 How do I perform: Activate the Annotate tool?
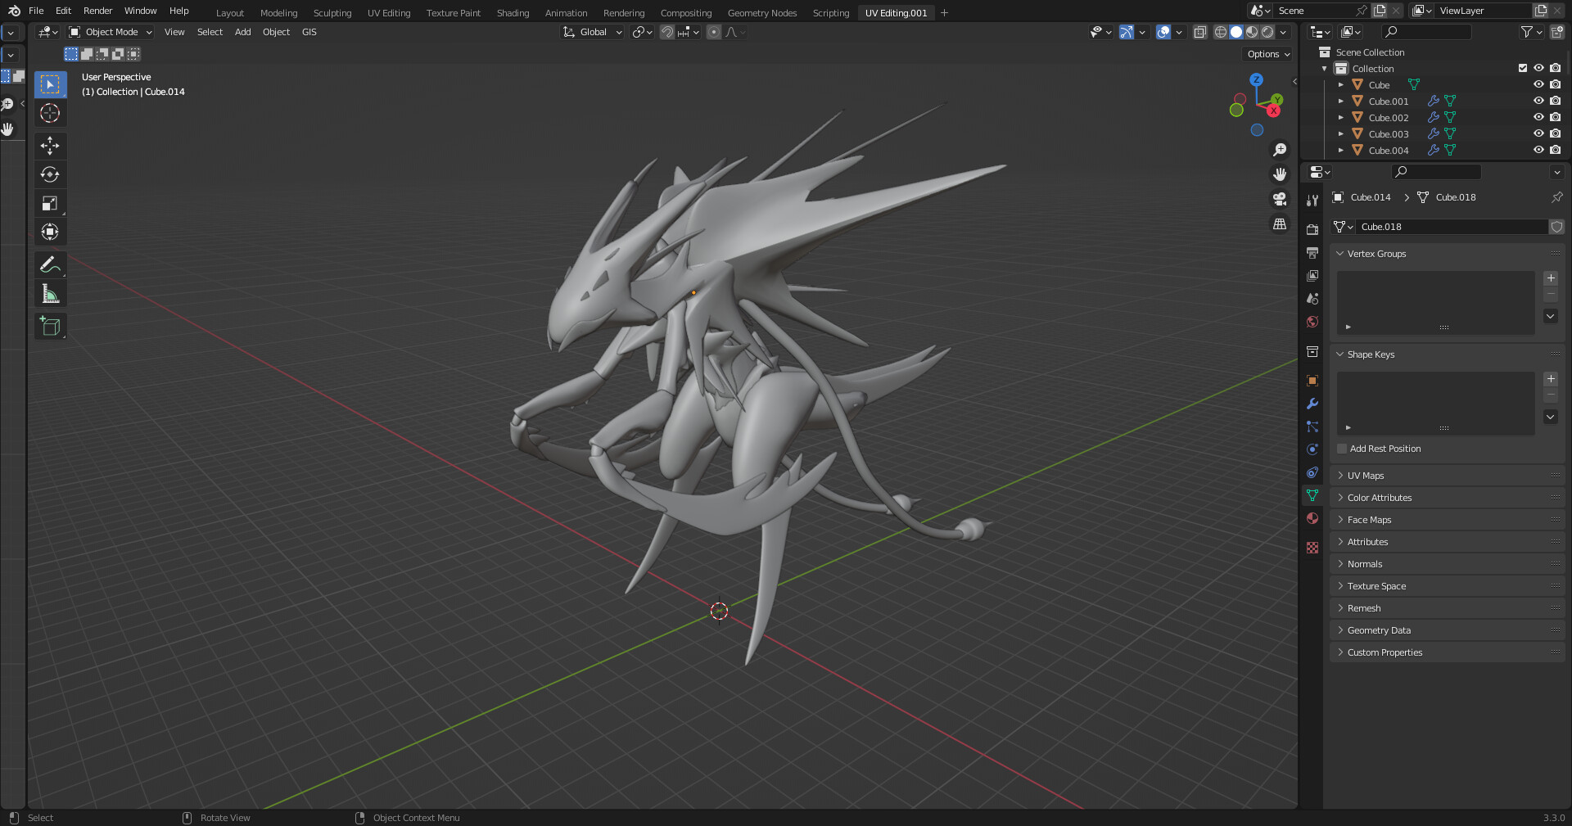pos(50,264)
